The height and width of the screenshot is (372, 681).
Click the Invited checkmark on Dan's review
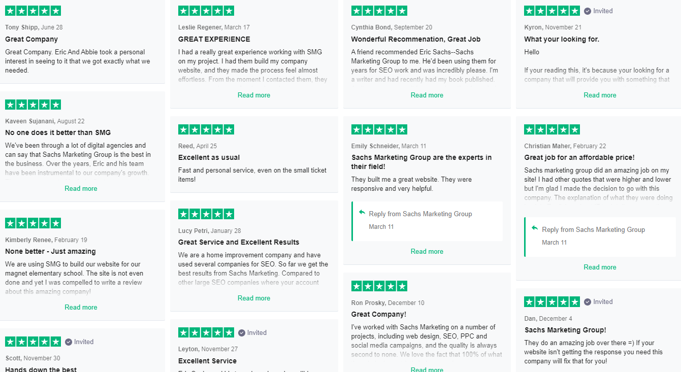pos(588,301)
